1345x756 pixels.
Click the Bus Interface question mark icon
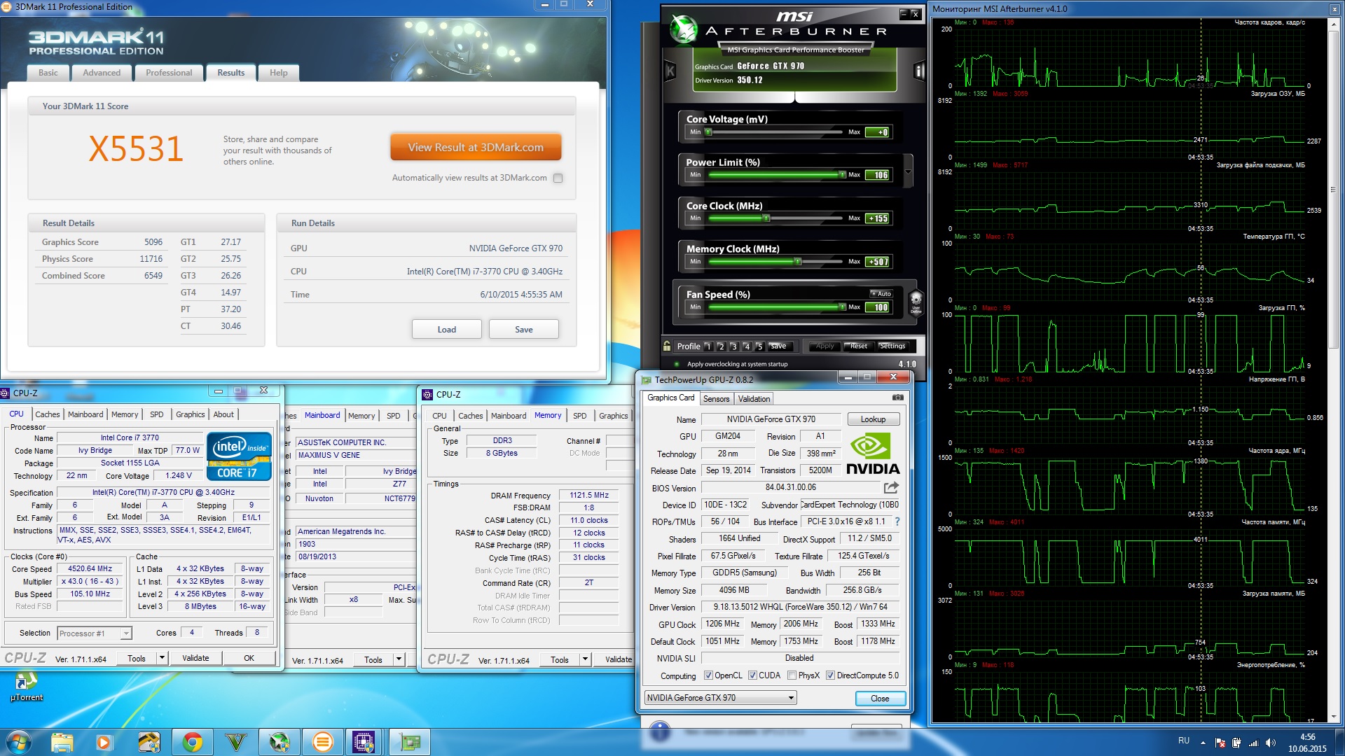point(897,521)
